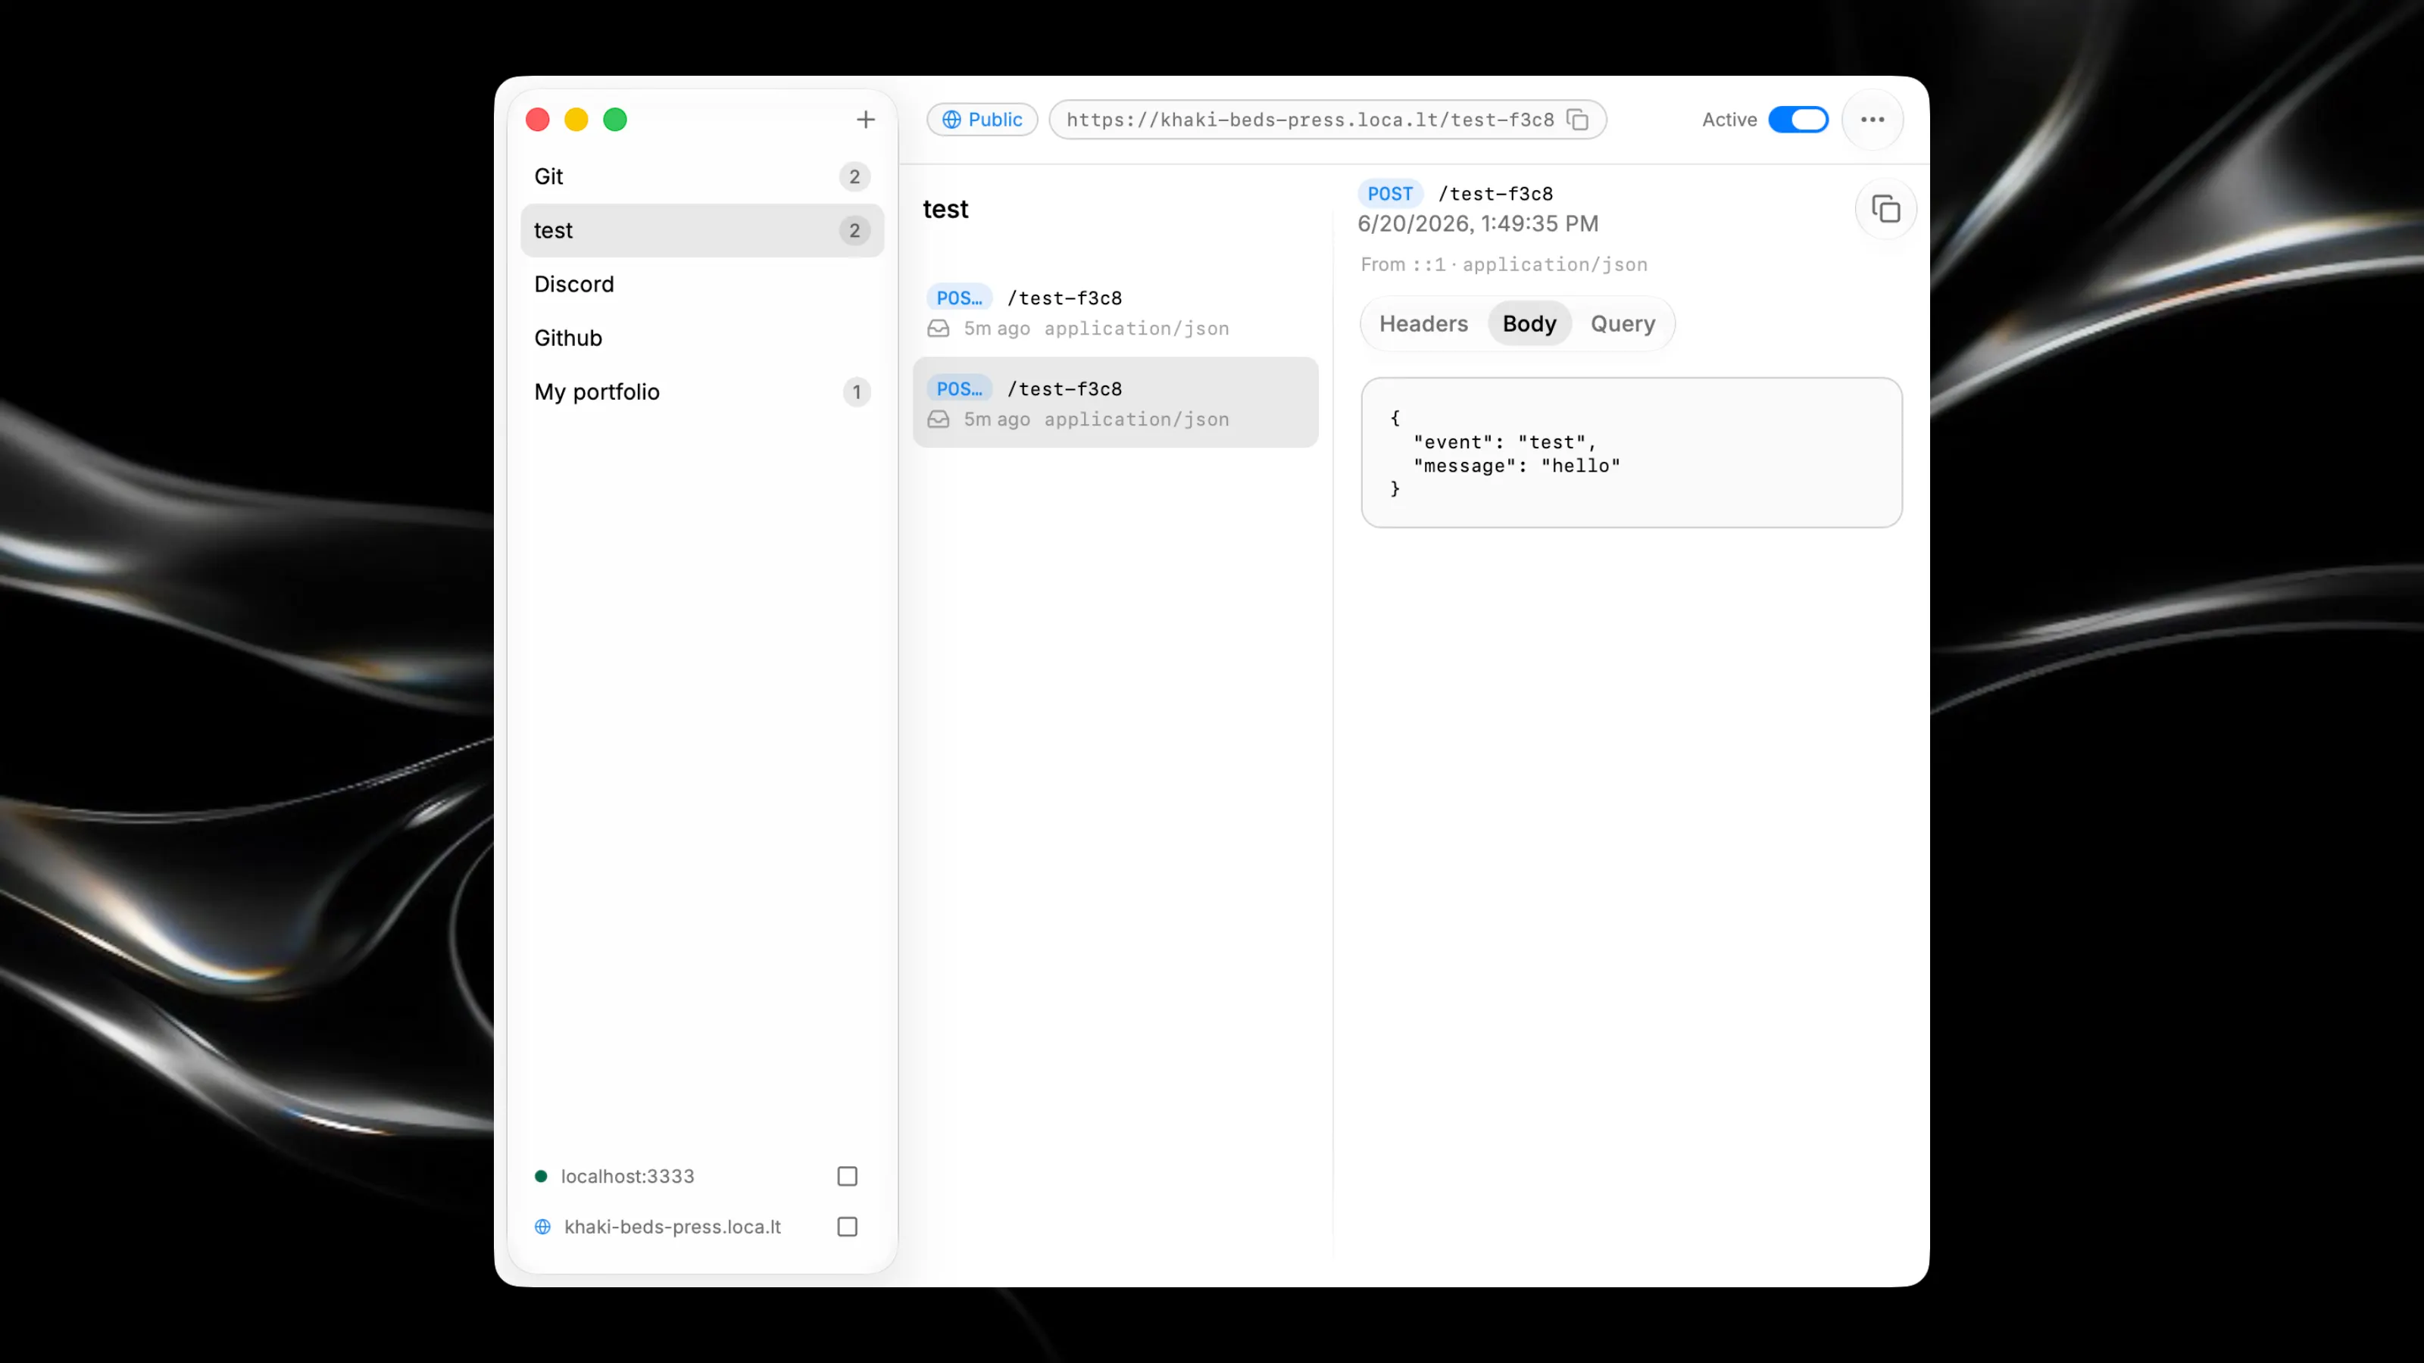
Task: Close the window with red button
Action: coord(537,120)
